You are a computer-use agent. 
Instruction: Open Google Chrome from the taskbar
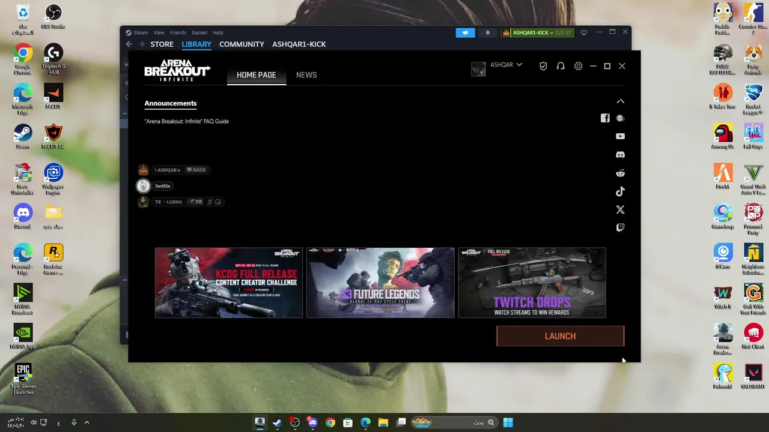click(x=330, y=422)
